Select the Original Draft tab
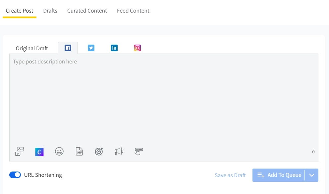Viewport: 329px width, 194px height. click(32, 48)
